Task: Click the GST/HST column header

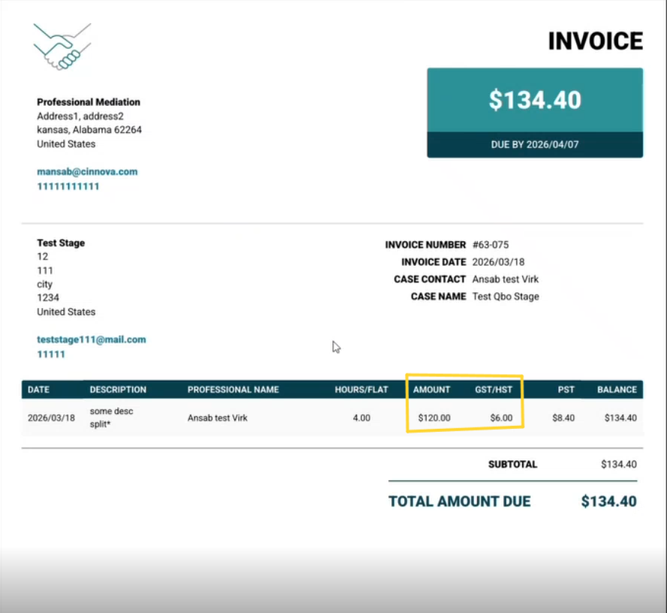Action: [493, 390]
